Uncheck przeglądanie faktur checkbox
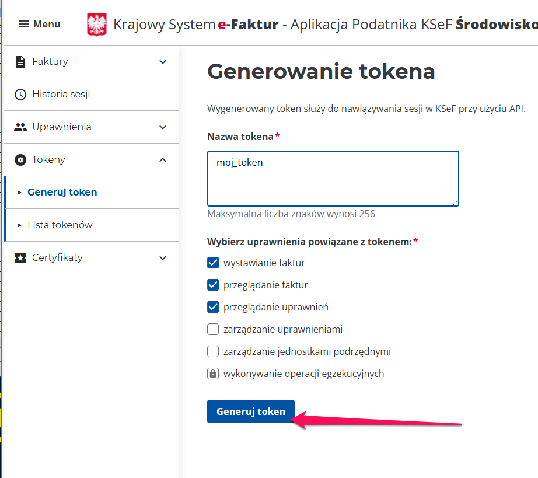Viewport: 538px width, 478px height. click(212, 285)
